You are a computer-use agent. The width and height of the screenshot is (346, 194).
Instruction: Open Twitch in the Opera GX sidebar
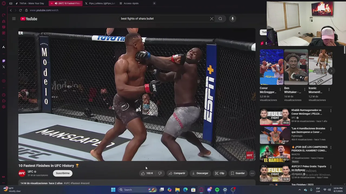(4, 61)
